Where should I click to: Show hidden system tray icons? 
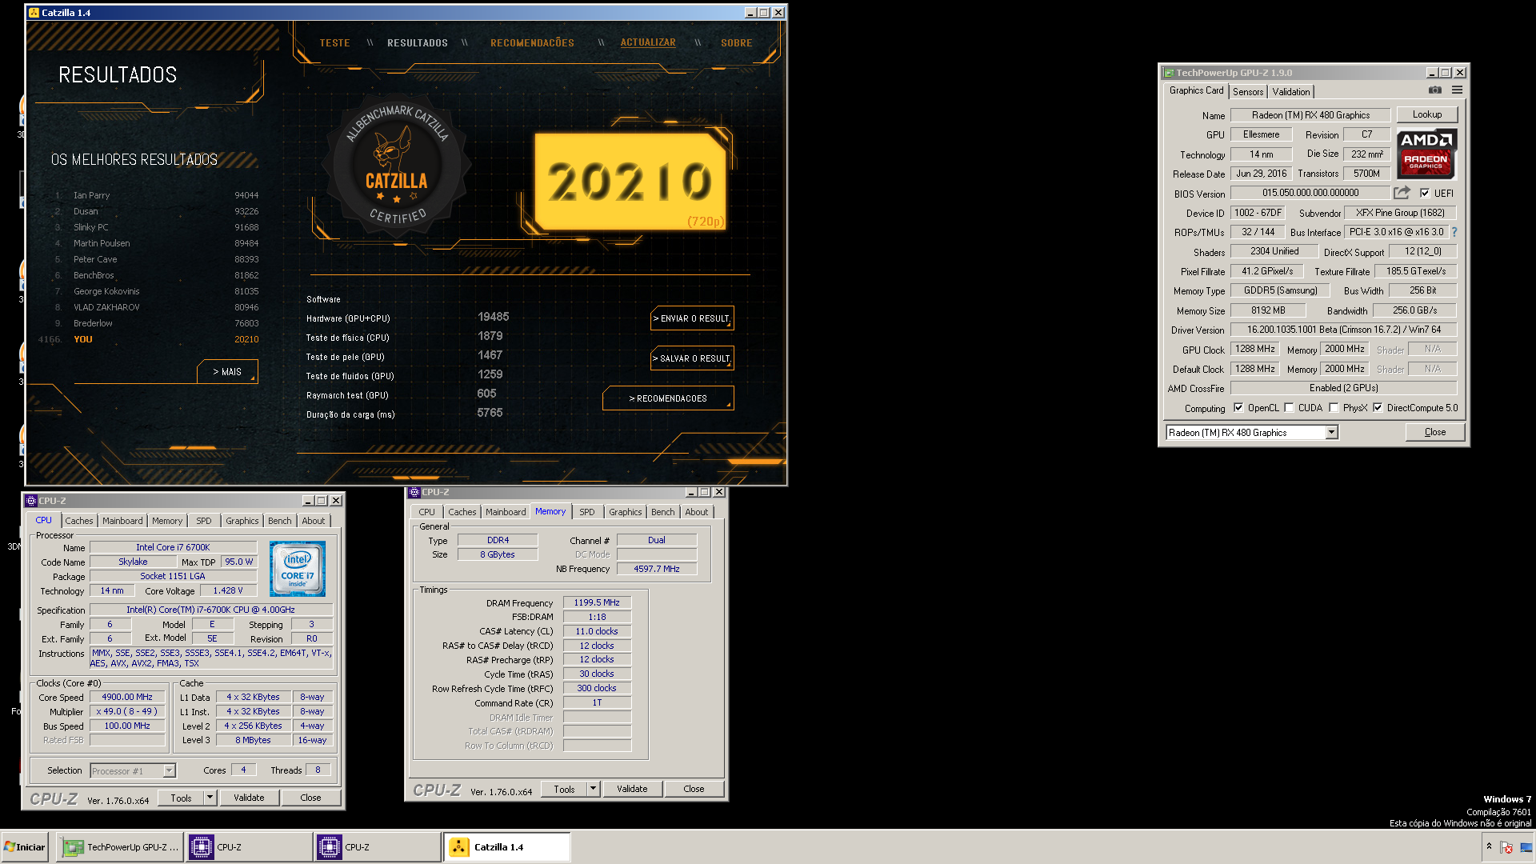(1489, 846)
